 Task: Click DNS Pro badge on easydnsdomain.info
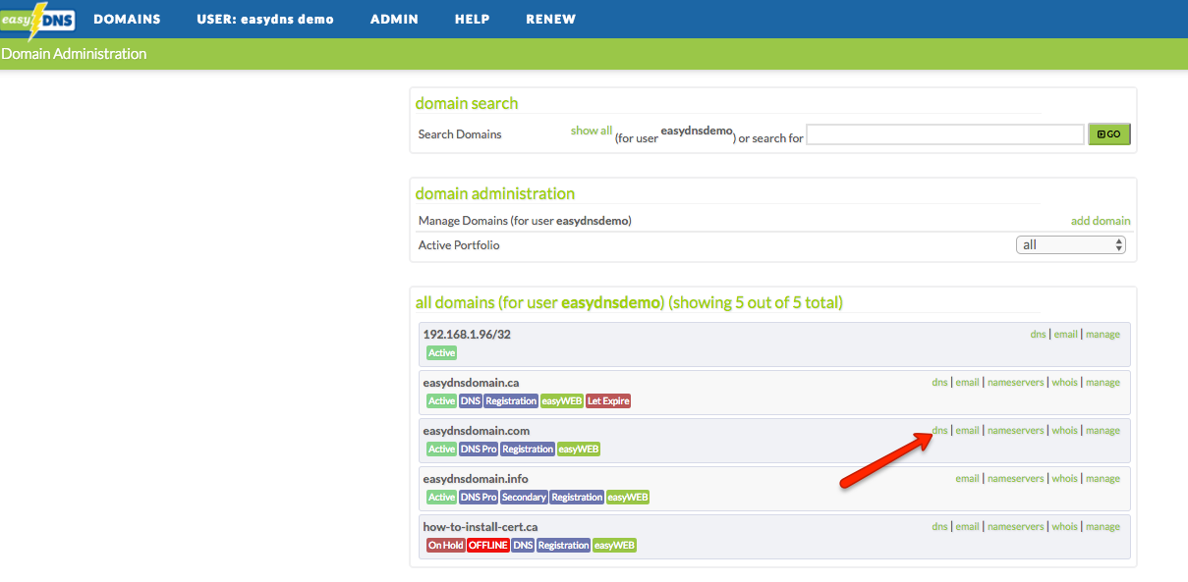click(479, 497)
